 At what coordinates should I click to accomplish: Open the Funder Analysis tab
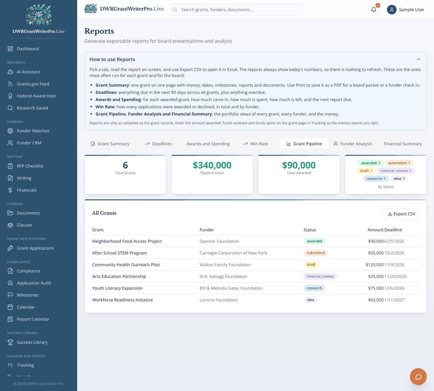tap(353, 144)
